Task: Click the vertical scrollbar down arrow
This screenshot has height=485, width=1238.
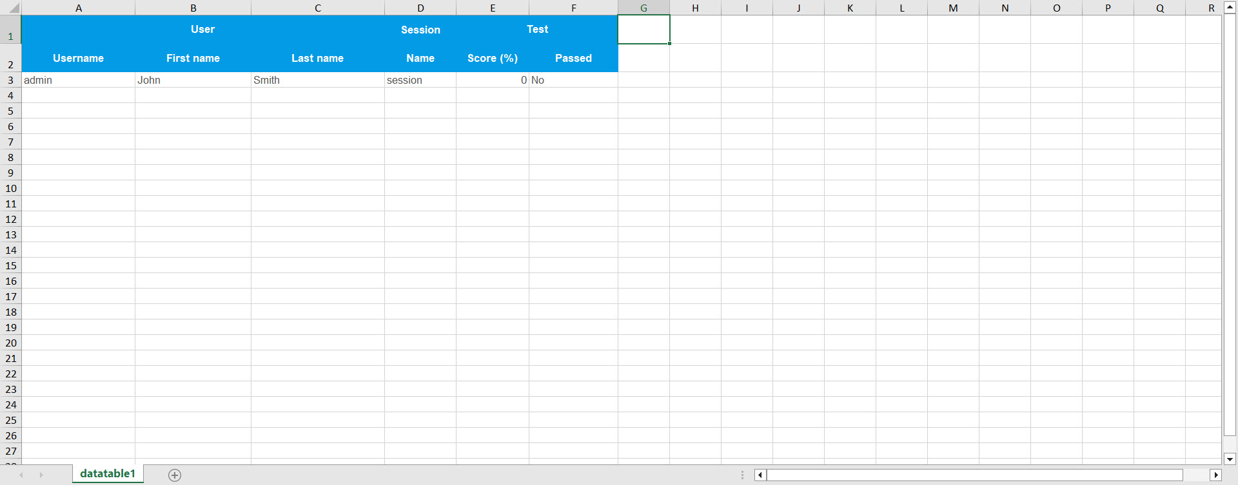Action: pos(1230,459)
